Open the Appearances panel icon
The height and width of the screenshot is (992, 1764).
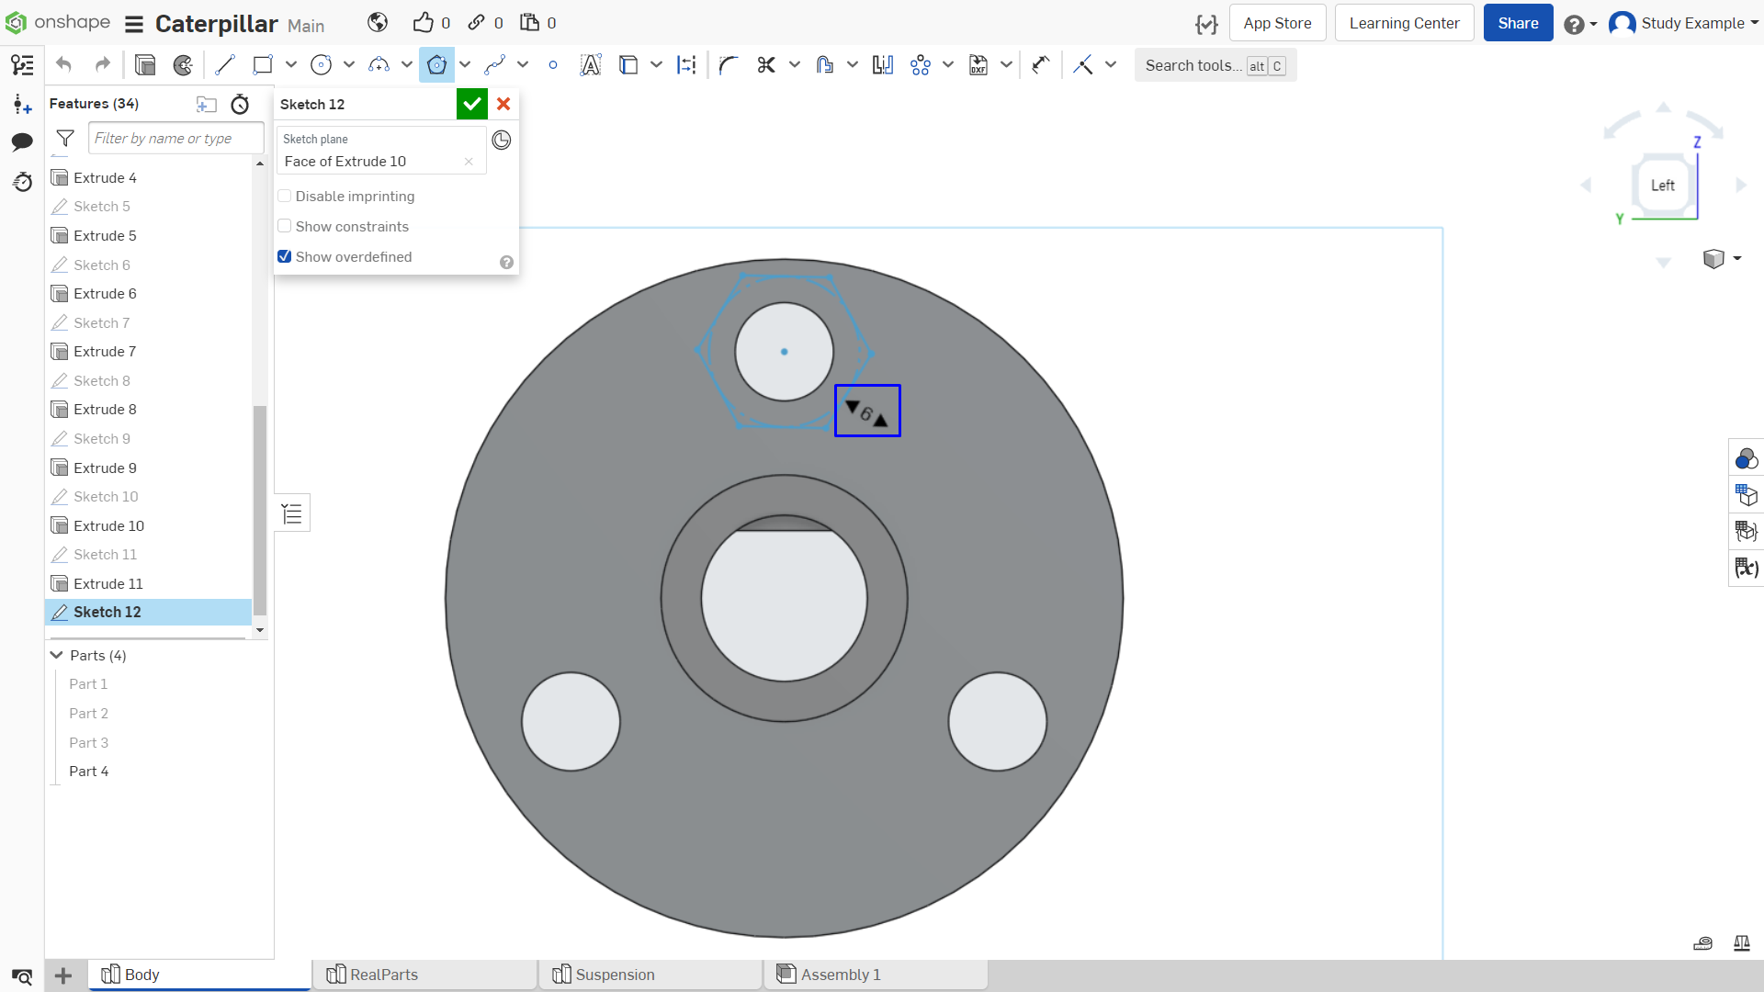click(x=1746, y=458)
